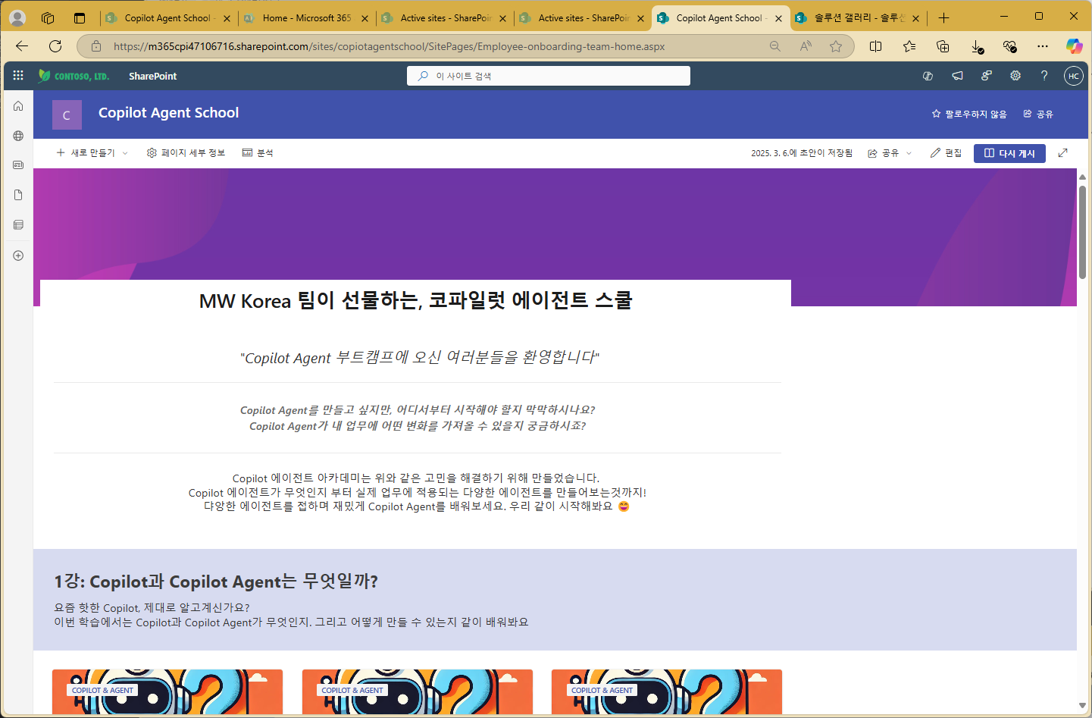Screen dimensions: 1092x718
Task: Open the Copilot icon in SharePoint header
Action: (x=928, y=76)
